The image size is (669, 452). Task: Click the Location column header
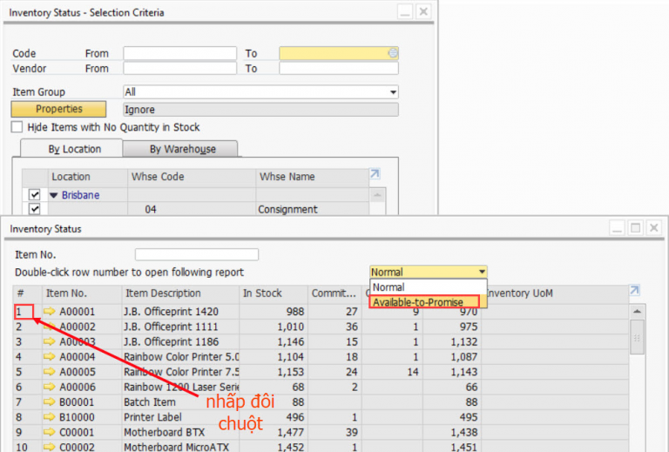coord(87,177)
